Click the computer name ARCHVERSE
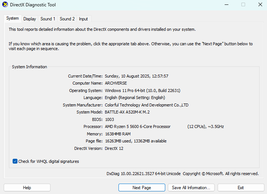The height and width of the screenshot is (194, 267). [116, 83]
